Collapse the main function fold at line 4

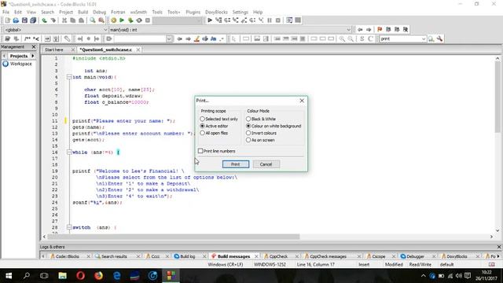point(69,77)
